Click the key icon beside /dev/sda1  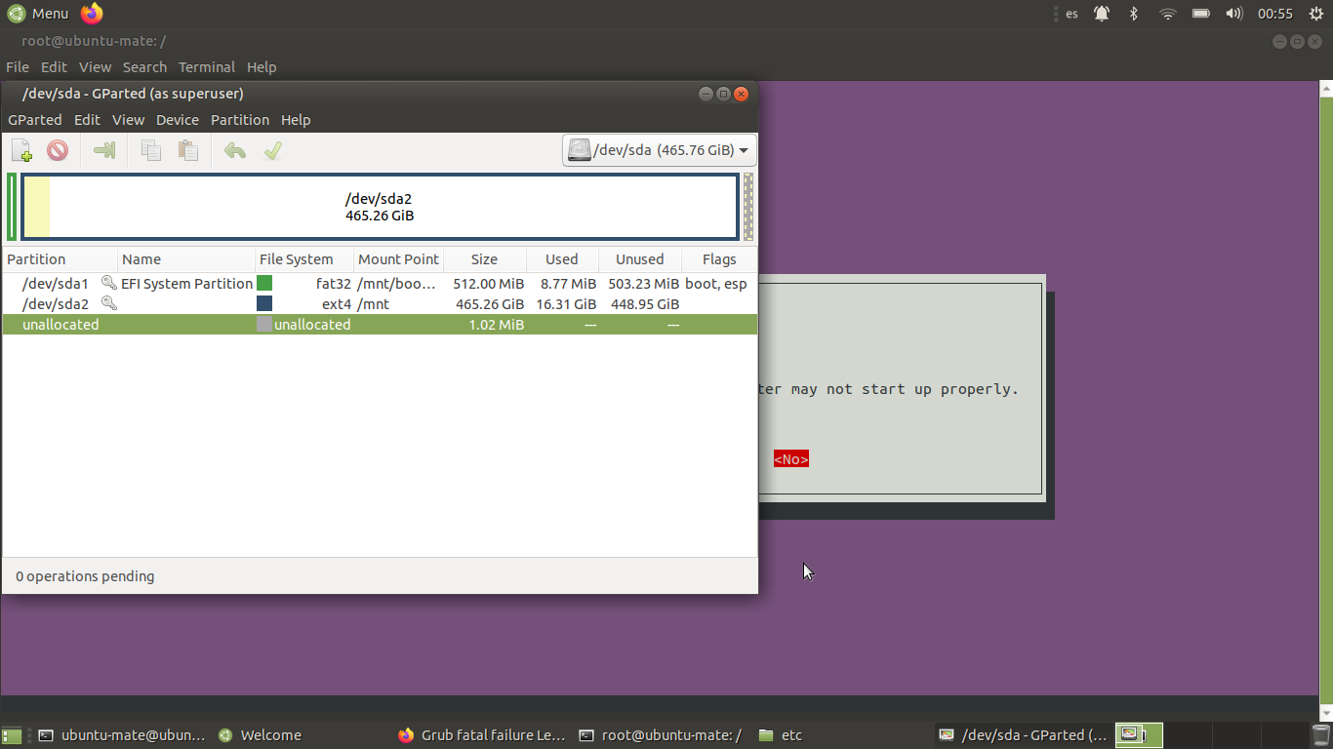click(x=109, y=283)
